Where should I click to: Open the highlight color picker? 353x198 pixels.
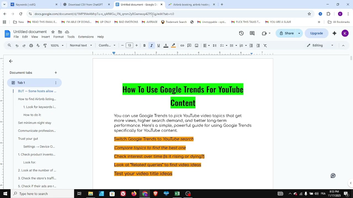tap(173, 45)
